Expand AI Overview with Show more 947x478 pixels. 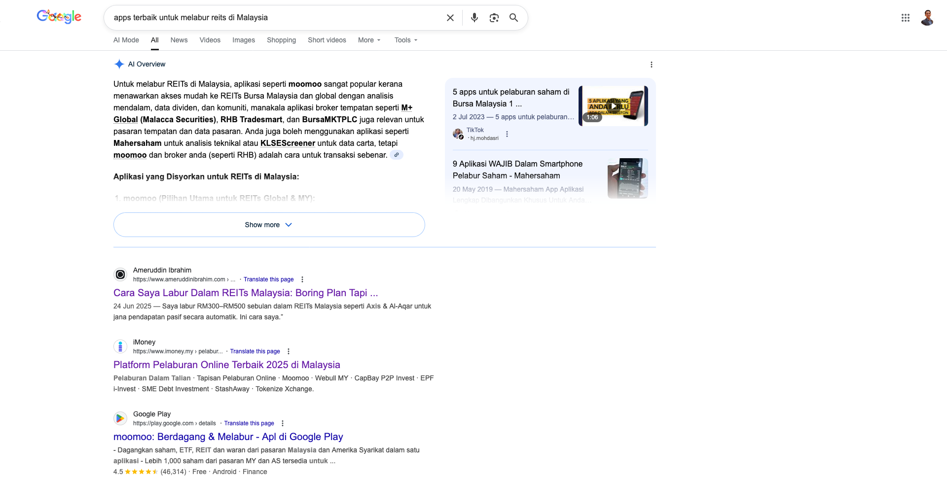[x=269, y=225]
